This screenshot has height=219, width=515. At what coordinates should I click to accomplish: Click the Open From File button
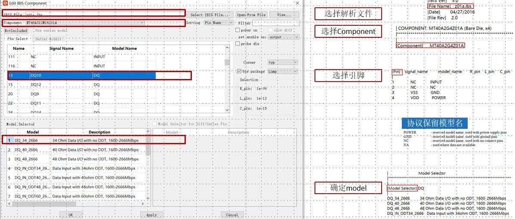252,15
